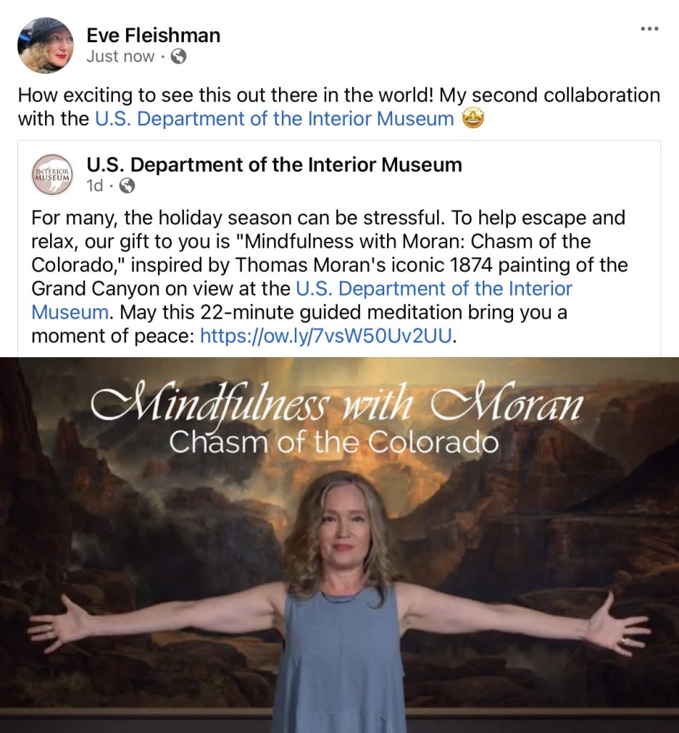The height and width of the screenshot is (733, 679).
Task: Open the post options three-dot menu
Action: click(649, 29)
